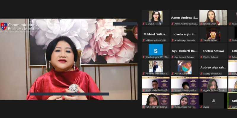The width and height of the screenshot is (237, 118).
Task: Click large 'Ayu Yuniarti Ra...' tile name
Action: tap(185, 51)
